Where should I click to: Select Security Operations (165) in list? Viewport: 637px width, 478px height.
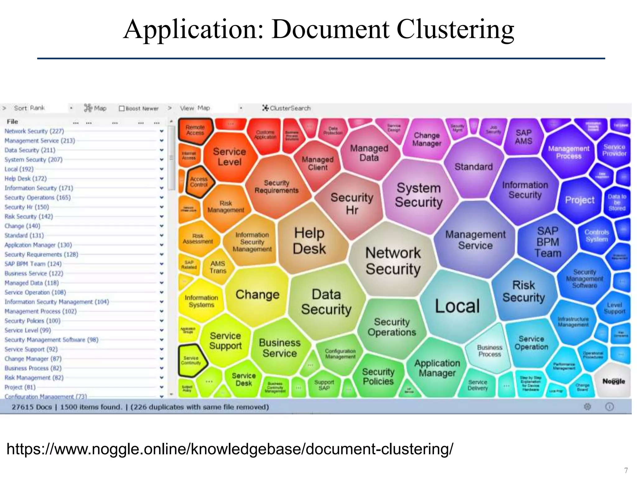38,198
